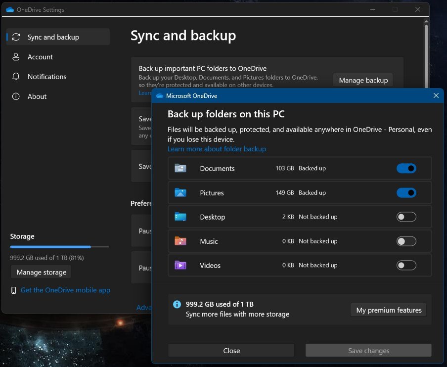Open the Account settings section
The height and width of the screenshot is (367, 447).
click(x=40, y=57)
